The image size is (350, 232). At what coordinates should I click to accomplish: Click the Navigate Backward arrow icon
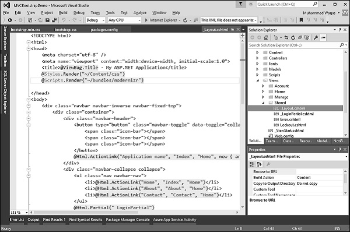10,20
